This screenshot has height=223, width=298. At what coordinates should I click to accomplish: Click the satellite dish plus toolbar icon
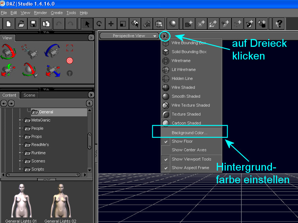(249, 24)
